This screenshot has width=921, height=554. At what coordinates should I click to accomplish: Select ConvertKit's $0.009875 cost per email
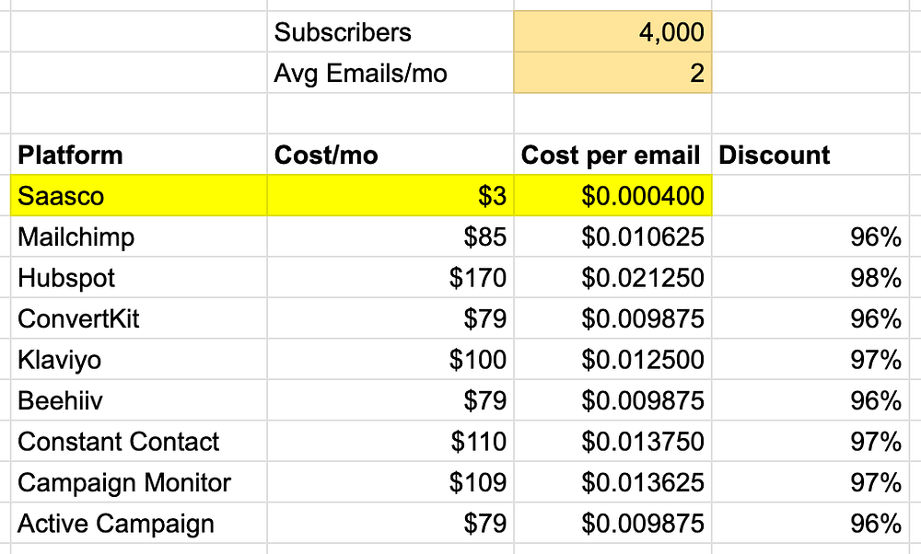[x=612, y=318]
